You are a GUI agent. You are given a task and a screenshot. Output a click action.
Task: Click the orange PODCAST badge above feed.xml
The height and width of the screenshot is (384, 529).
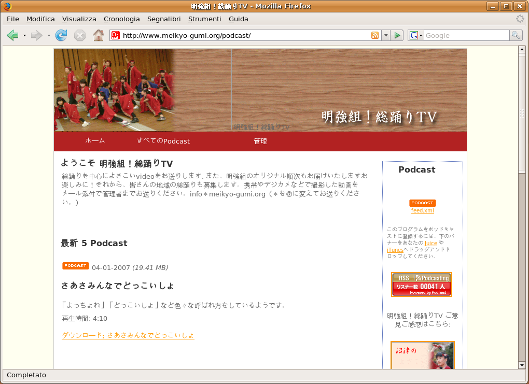coord(422,203)
